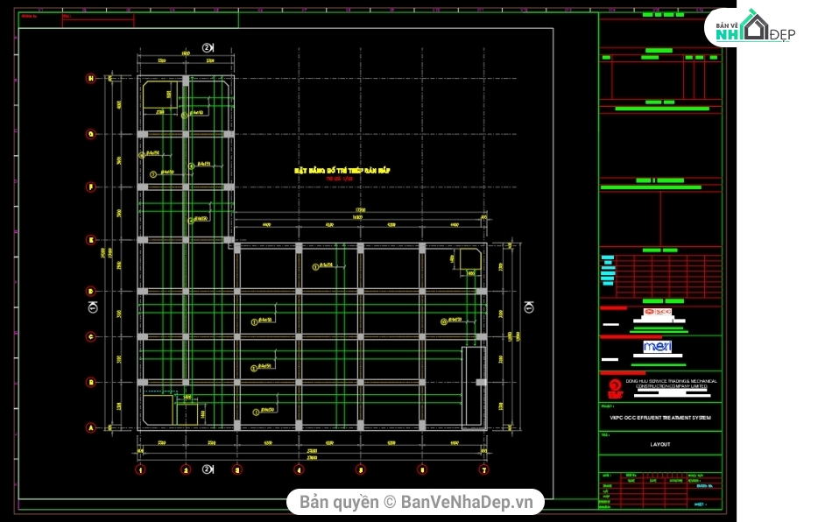Click the VKPC OCC Effluent Treatment System text
832x522 pixels.
pos(659,419)
